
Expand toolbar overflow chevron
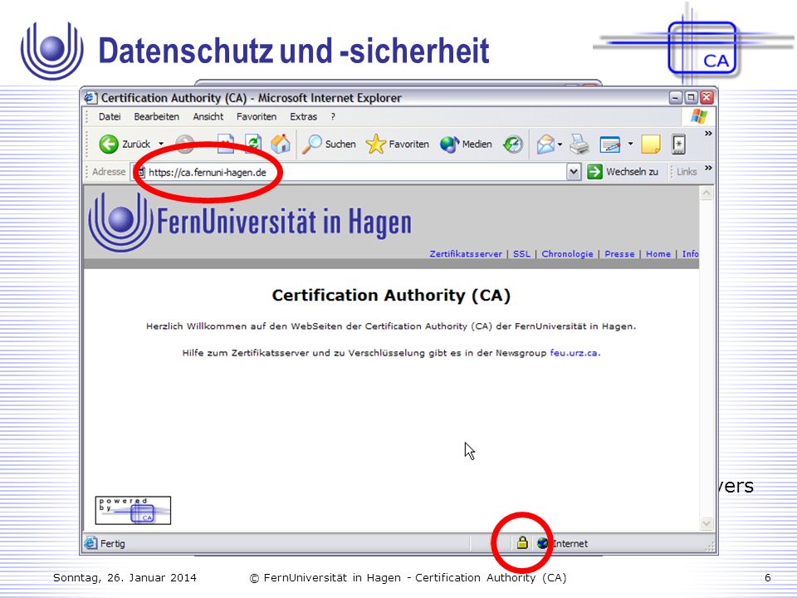[x=708, y=133]
